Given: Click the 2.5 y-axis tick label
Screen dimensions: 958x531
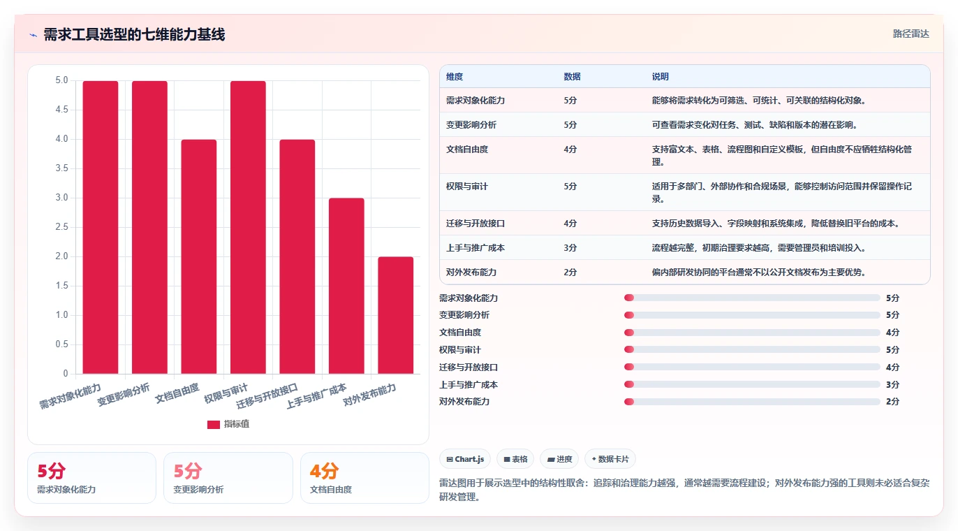Looking at the screenshot, I should (x=61, y=227).
